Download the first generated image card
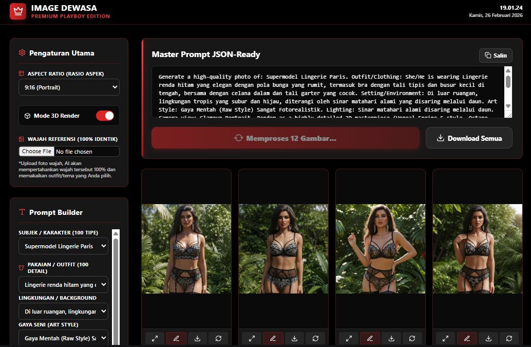 (197, 338)
